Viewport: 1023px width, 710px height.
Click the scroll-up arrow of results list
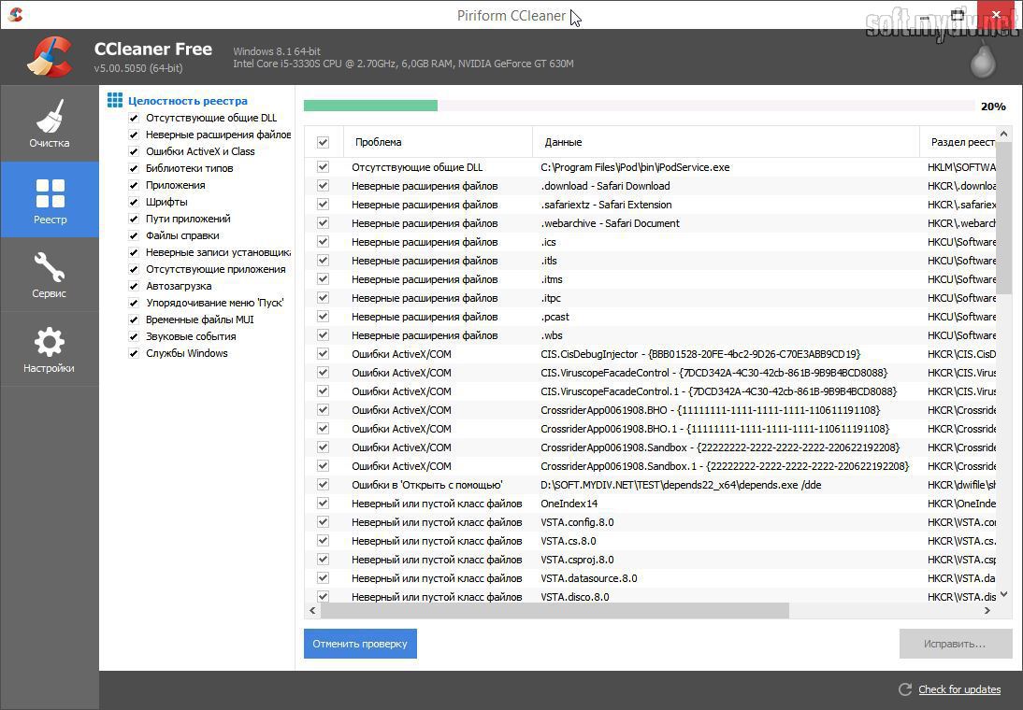coord(1004,134)
